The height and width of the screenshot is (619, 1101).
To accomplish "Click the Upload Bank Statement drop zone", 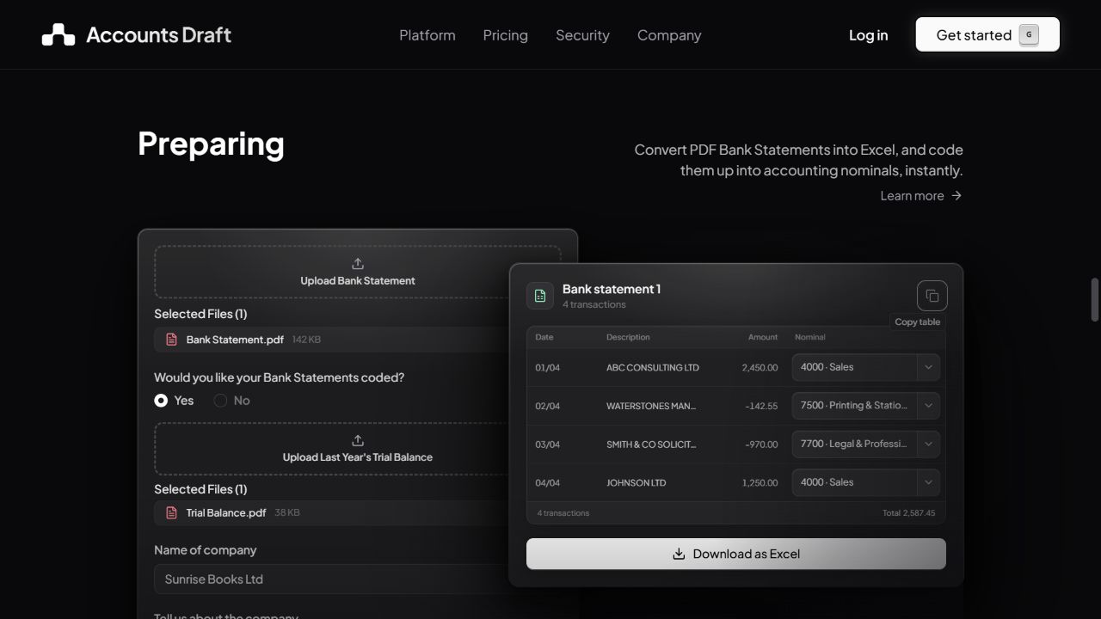I will [x=358, y=272].
